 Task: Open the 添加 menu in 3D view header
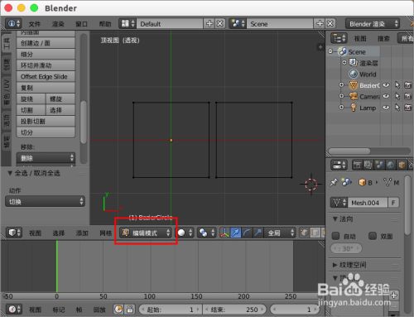click(x=82, y=233)
